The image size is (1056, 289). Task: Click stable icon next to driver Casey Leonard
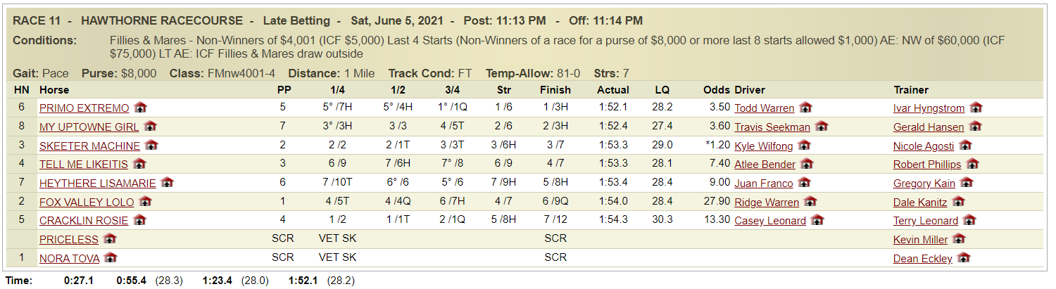point(817,220)
